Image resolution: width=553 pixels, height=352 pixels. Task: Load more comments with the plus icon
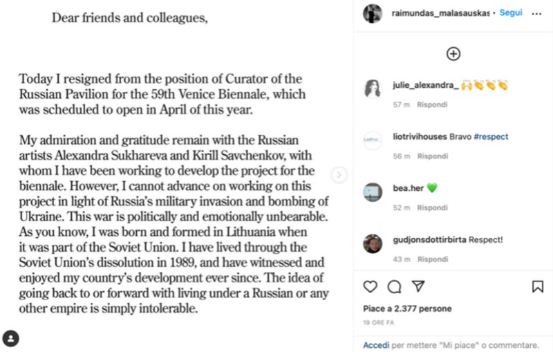click(453, 54)
